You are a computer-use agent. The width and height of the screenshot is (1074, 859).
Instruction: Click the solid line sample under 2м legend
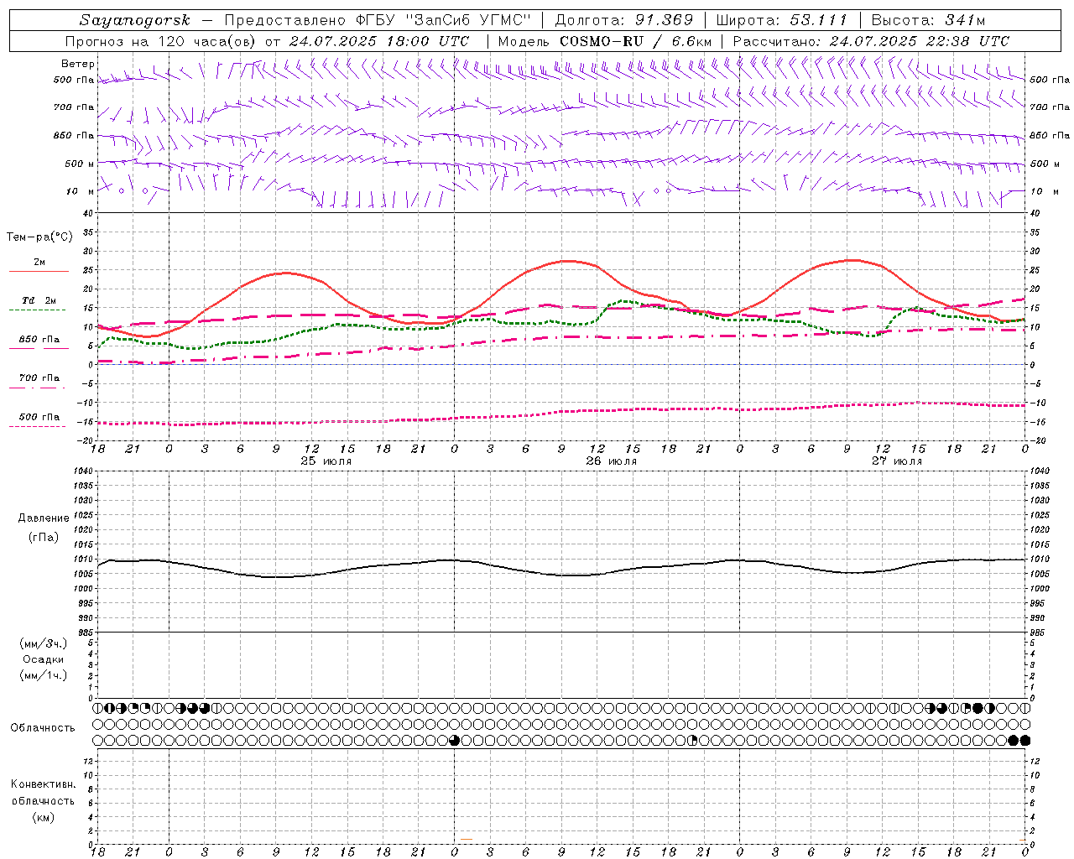39,272
